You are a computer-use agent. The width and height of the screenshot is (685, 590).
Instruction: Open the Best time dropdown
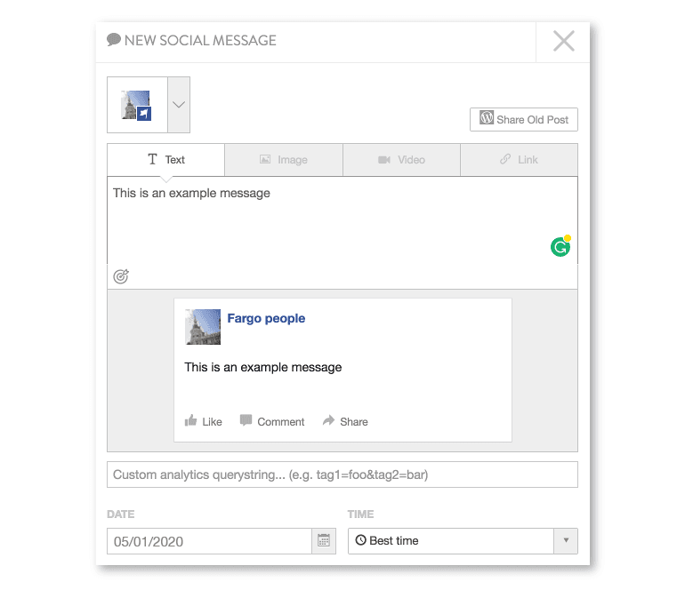(463, 541)
